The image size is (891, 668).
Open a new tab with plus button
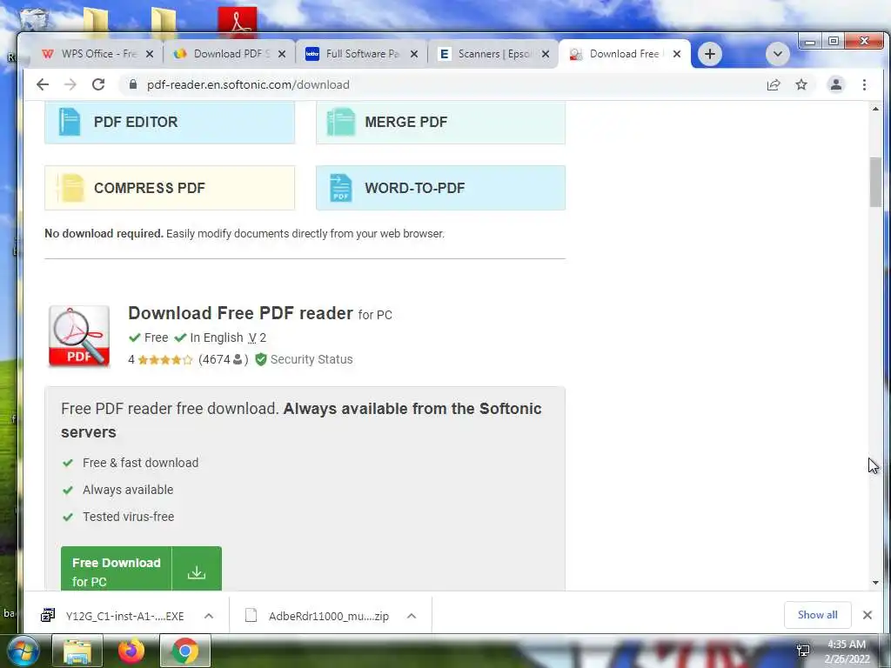710,54
